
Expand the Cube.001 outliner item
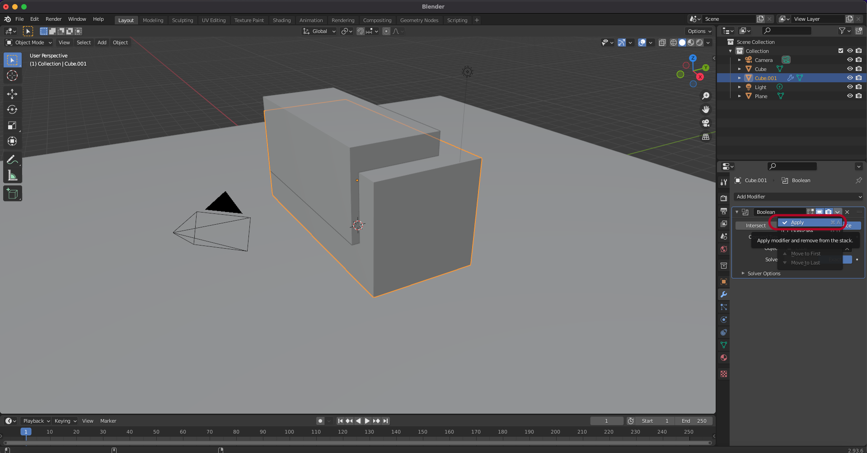(740, 78)
